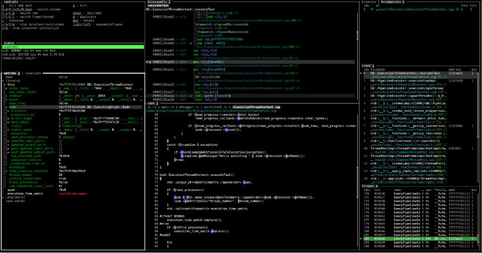The height and width of the screenshot is (253, 482).
Task: Select the ExecutionThreadContext.cpp tab
Action: (x=256, y=107)
